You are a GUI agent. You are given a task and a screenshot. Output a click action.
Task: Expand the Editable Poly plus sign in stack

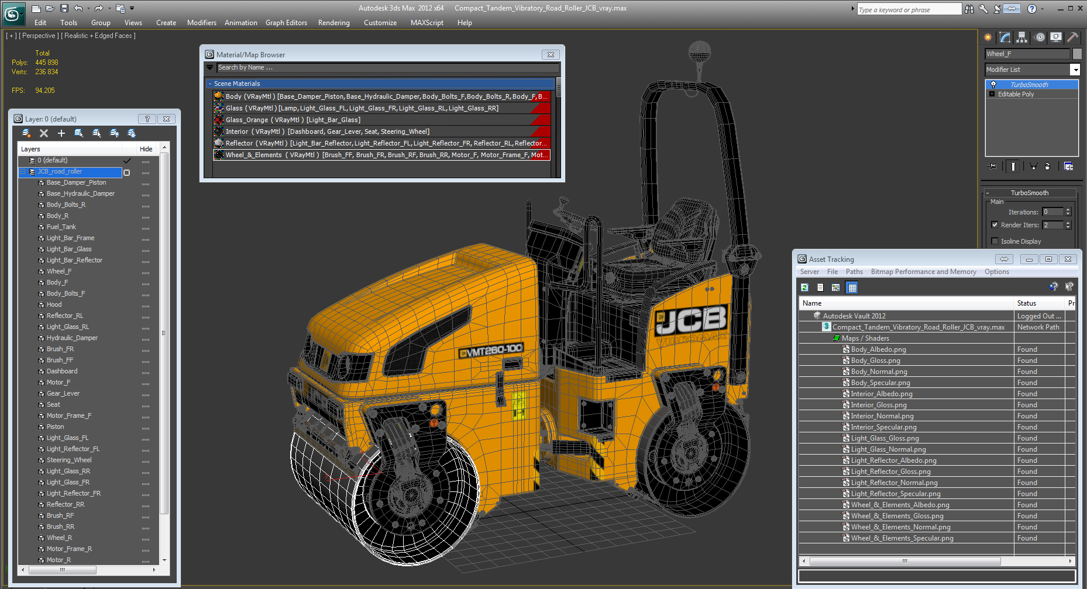click(x=992, y=94)
